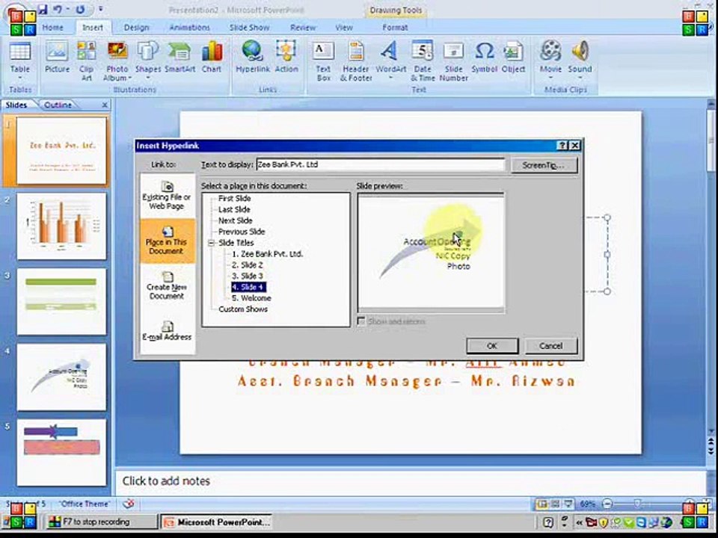This screenshot has height=538, width=718.
Task: Switch to the Design tab
Action: [x=136, y=28]
